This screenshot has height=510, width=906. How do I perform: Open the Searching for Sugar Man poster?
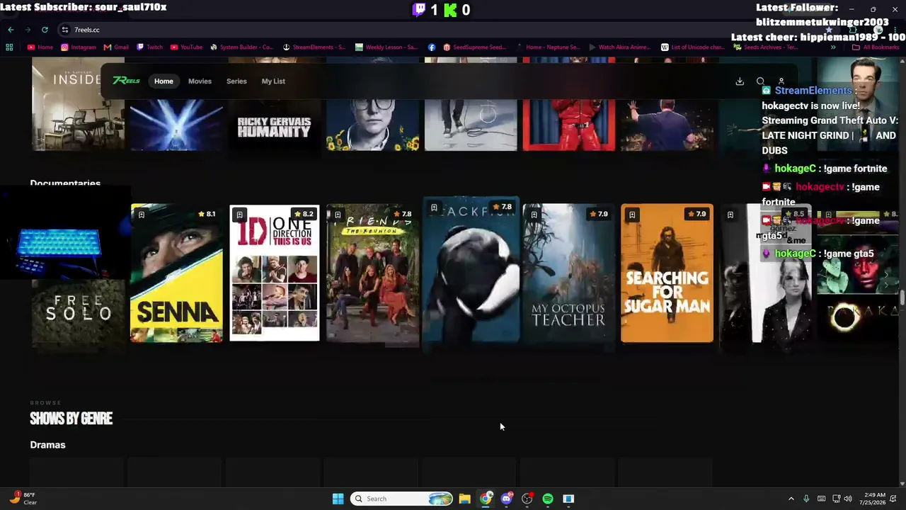point(667,273)
